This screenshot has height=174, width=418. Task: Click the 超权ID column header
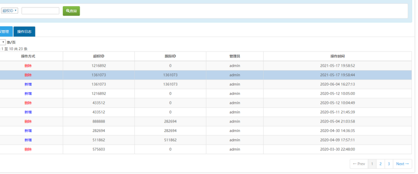pyautogui.click(x=99, y=56)
